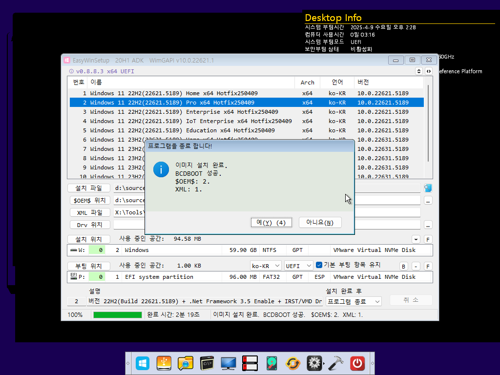Click the left-right arrows icon at top right
The width and height of the screenshot is (500, 375).
tap(429, 71)
